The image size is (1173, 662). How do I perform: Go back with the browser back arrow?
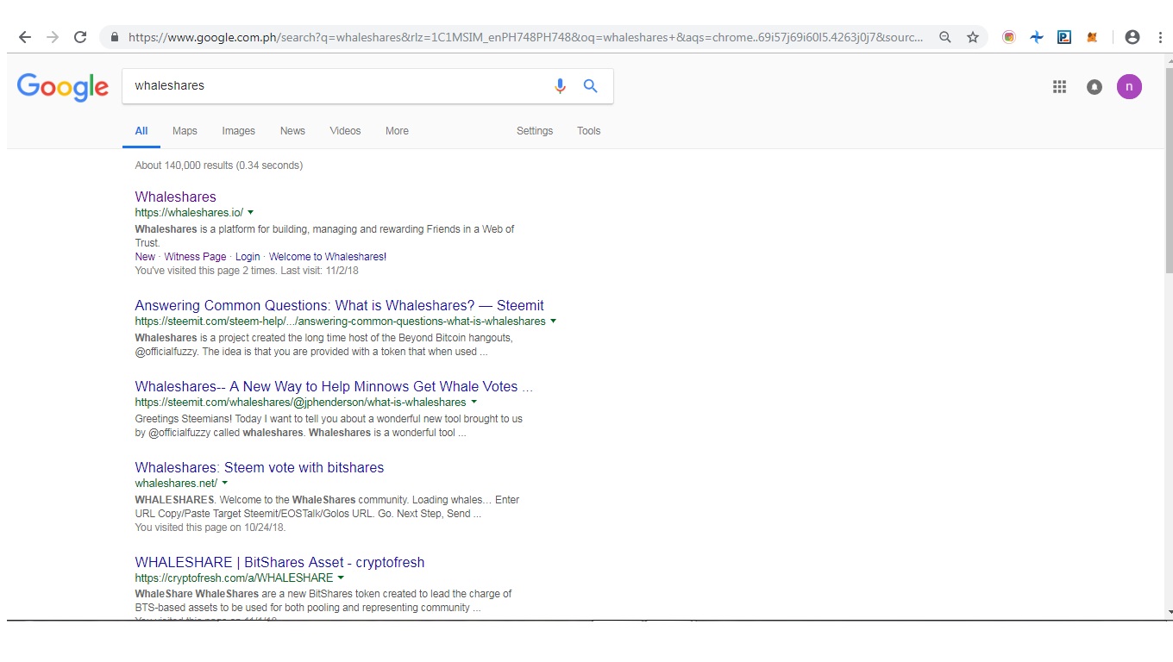[x=25, y=37]
